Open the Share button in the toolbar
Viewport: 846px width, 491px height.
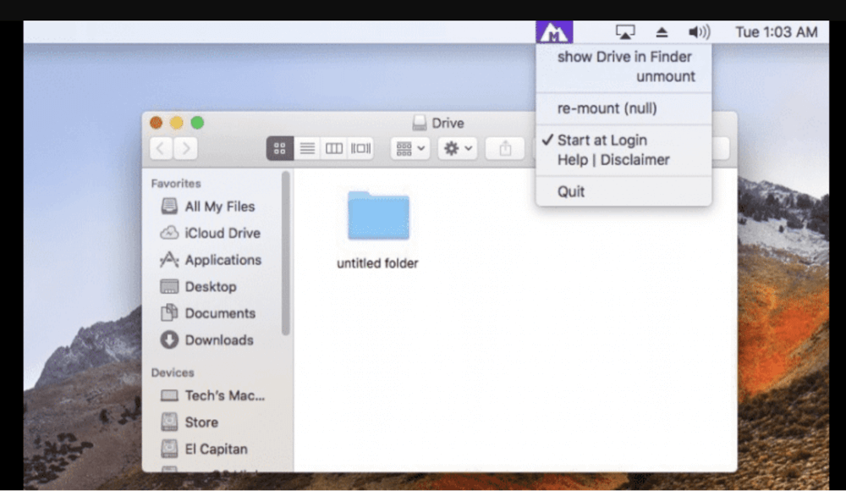[505, 148]
